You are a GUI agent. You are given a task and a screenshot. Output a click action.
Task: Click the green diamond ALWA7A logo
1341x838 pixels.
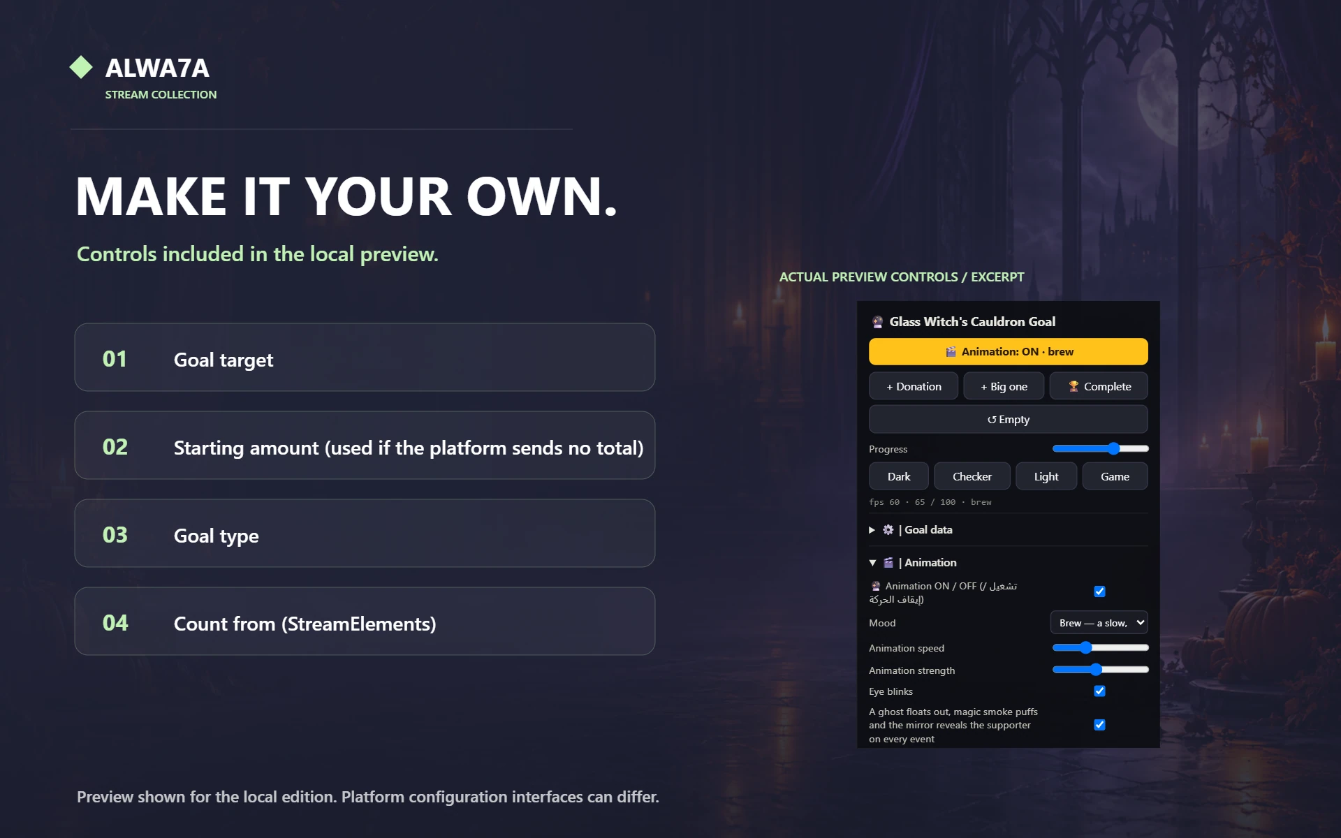click(x=81, y=67)
